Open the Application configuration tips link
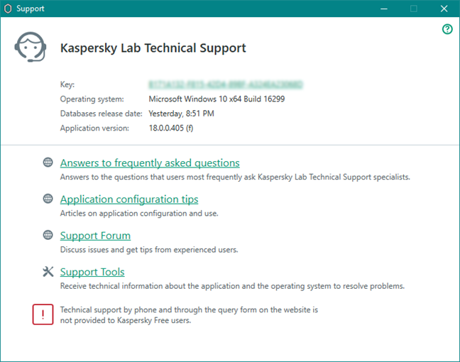Screen dimensions: 460x362 [x=129, y=199]
